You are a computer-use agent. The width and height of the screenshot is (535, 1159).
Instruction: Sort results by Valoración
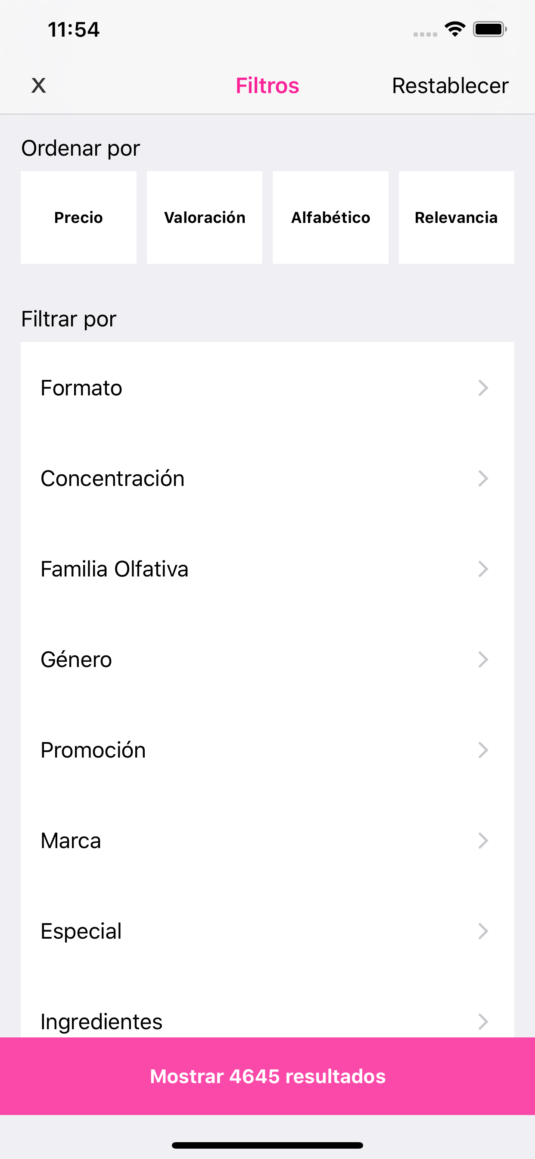[205, 217]
